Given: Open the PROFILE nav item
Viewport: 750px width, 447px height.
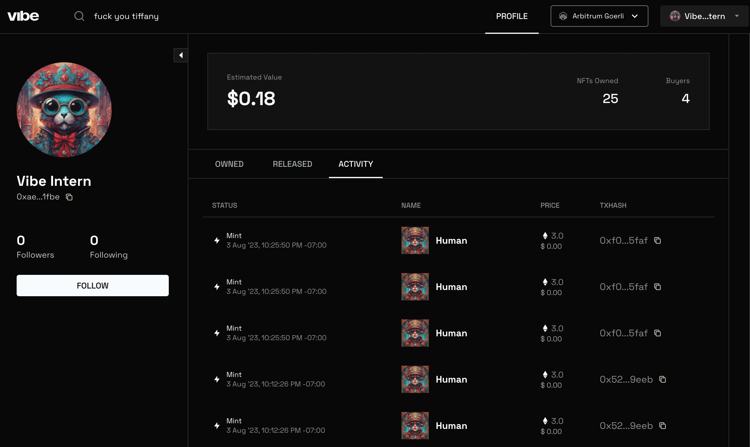Looking at the screenshot, I should pos(511,16).
